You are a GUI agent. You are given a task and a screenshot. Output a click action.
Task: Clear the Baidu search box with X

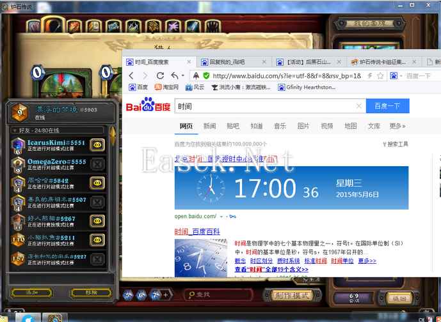(x=359, y=106)
